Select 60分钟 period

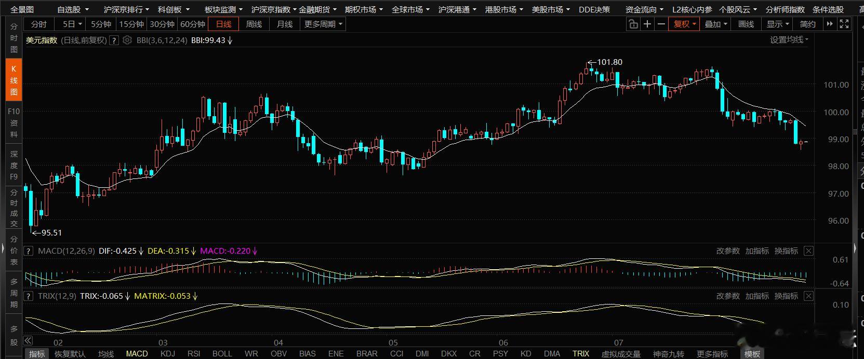coord(193,24)
